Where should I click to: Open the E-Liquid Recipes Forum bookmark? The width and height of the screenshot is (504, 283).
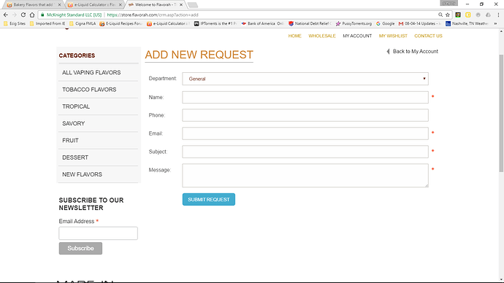point(121,23)
